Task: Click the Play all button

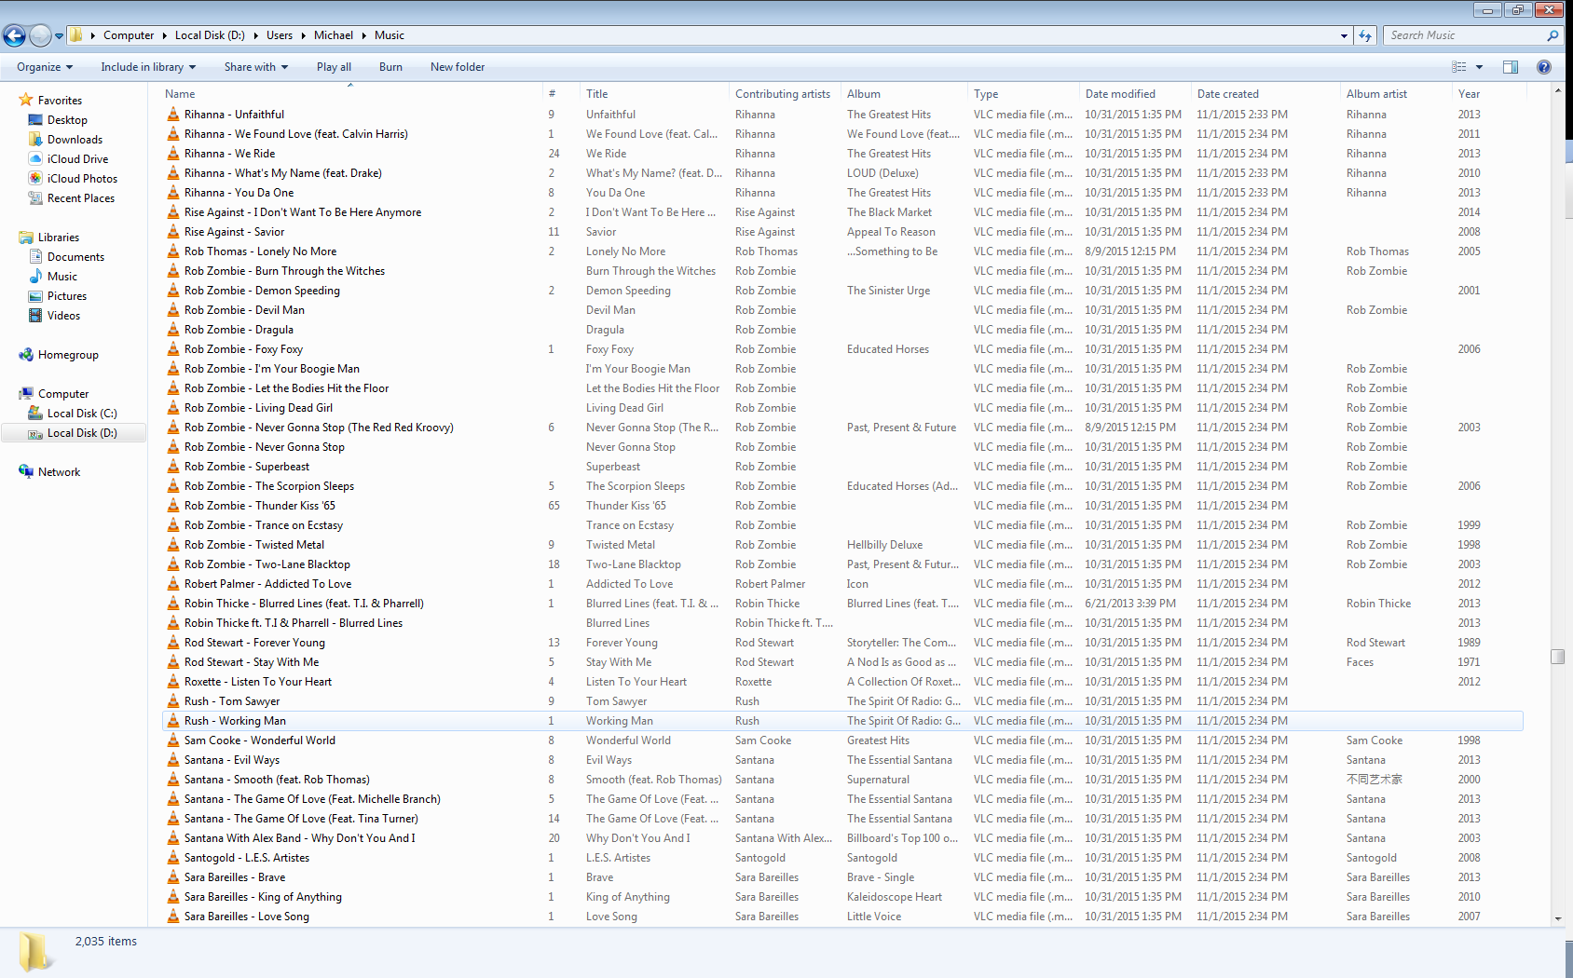Action: [x=334, y=67]
